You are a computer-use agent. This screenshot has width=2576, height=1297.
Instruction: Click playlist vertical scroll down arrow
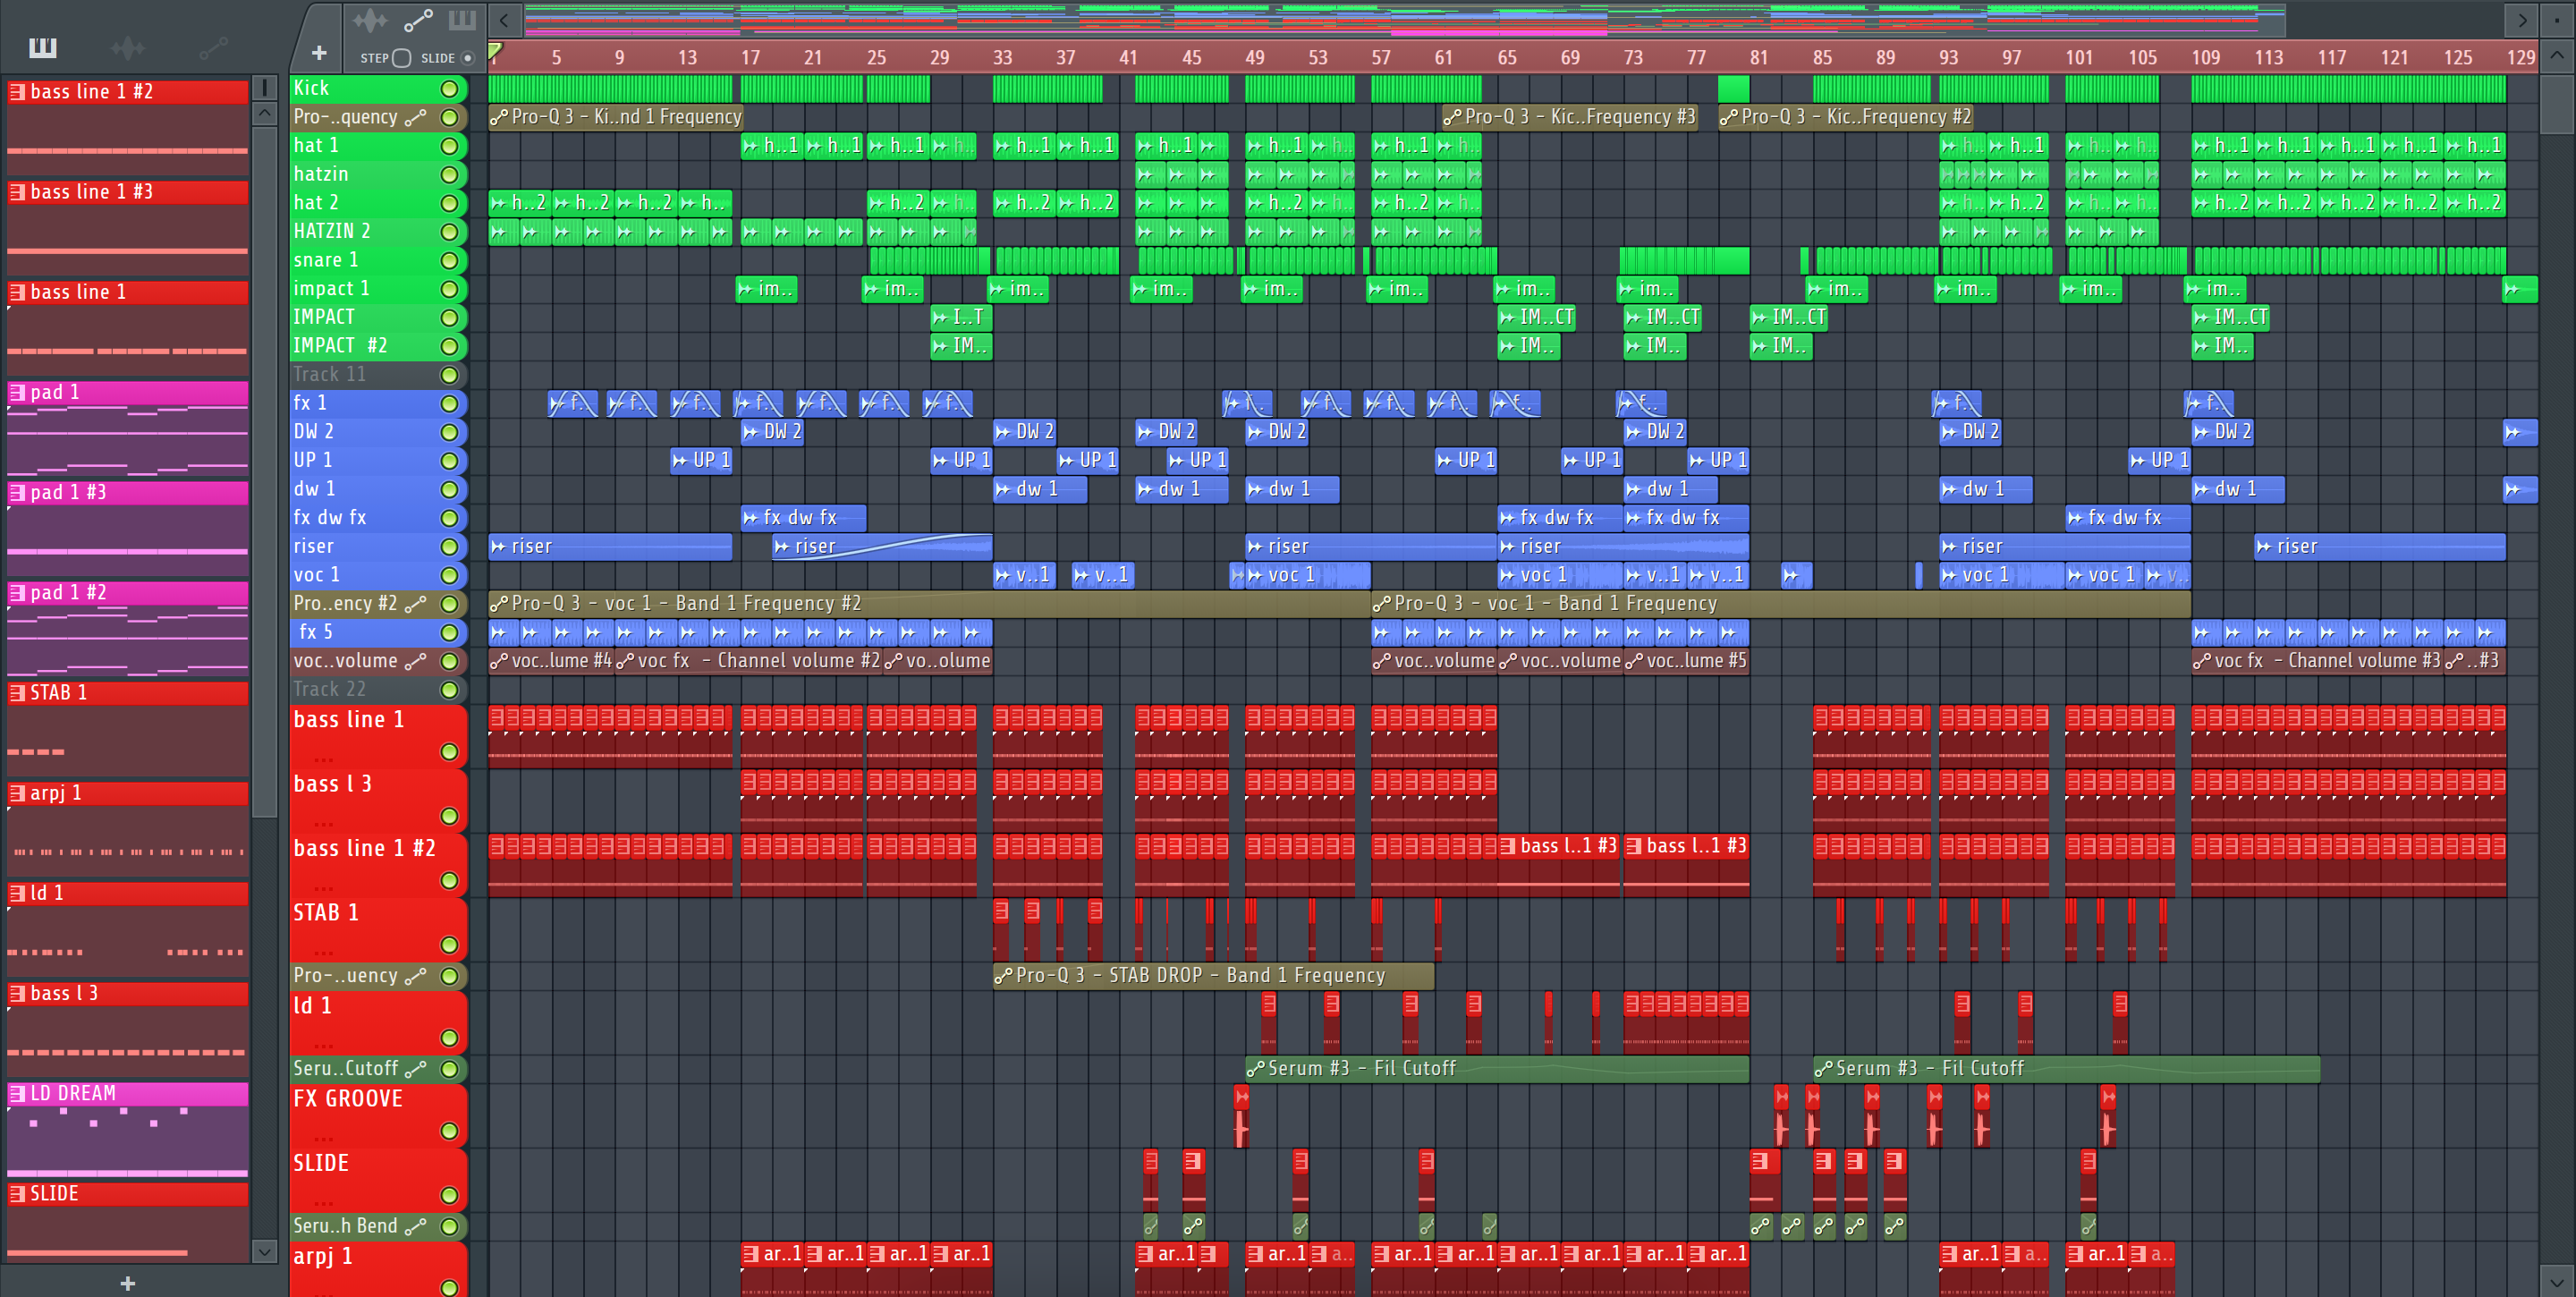point(2556,1281)
